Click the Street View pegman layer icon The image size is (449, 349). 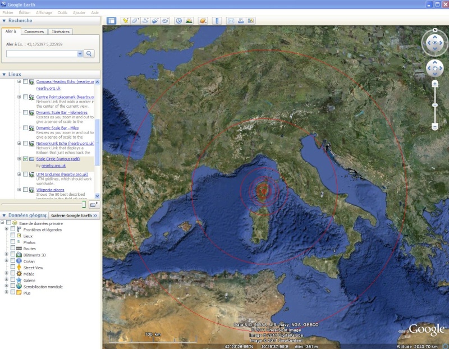pyautogui.click(x=19, y=268)
